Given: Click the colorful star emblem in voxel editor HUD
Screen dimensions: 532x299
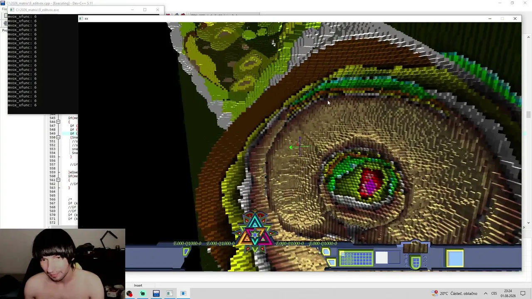Looking at the screenshot, I should [x=255, y=233].
